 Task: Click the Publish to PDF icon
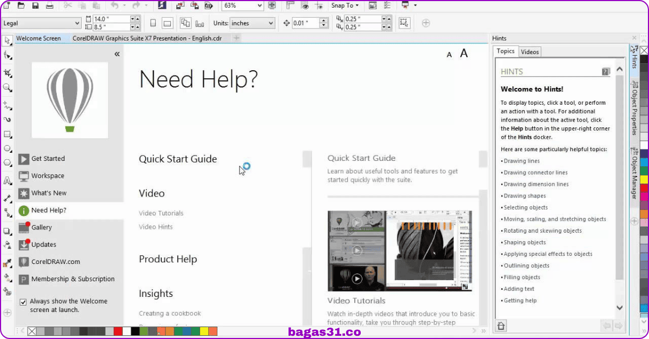pyautogui.click(x=208, y=5)
